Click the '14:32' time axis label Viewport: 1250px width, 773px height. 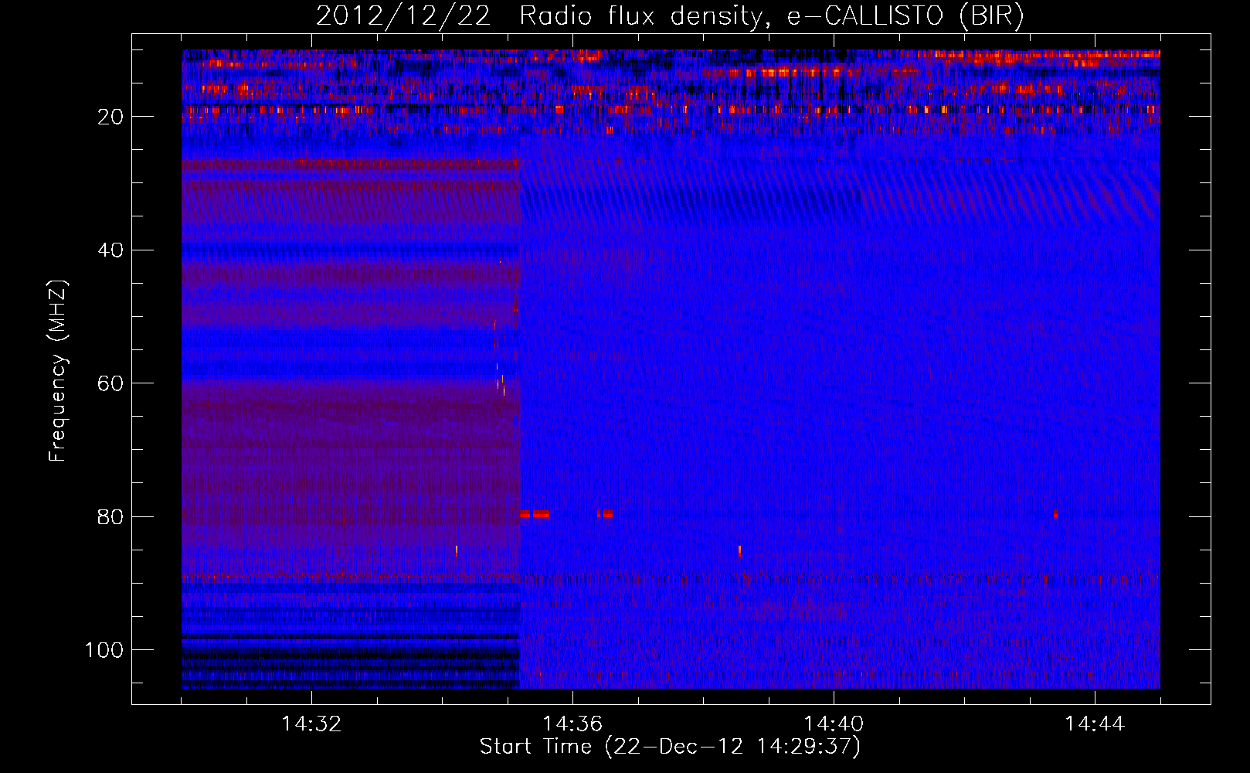(311, 724)
